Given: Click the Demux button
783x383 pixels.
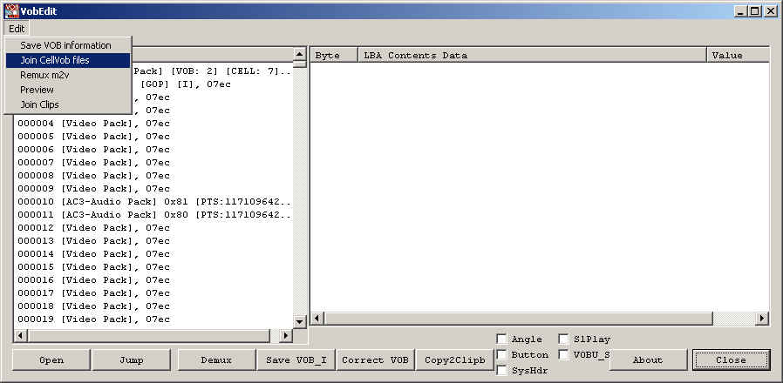Looking at the screenshot, I should (x=216, y=360).
